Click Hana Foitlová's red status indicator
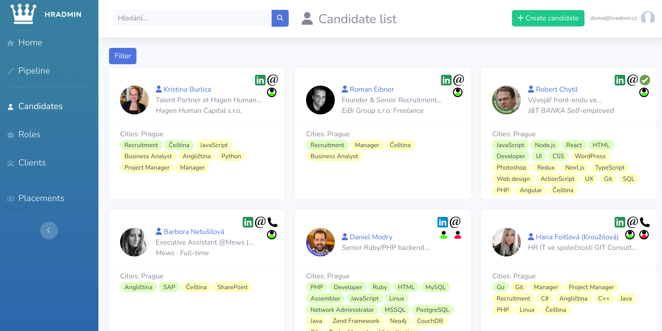 click(644, 235)
